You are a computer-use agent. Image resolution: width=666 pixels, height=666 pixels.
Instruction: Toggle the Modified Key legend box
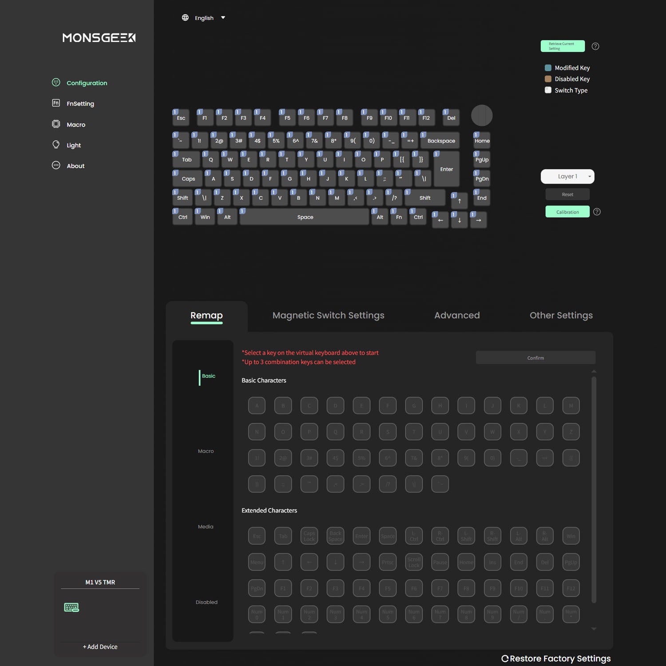pos(548,68)
